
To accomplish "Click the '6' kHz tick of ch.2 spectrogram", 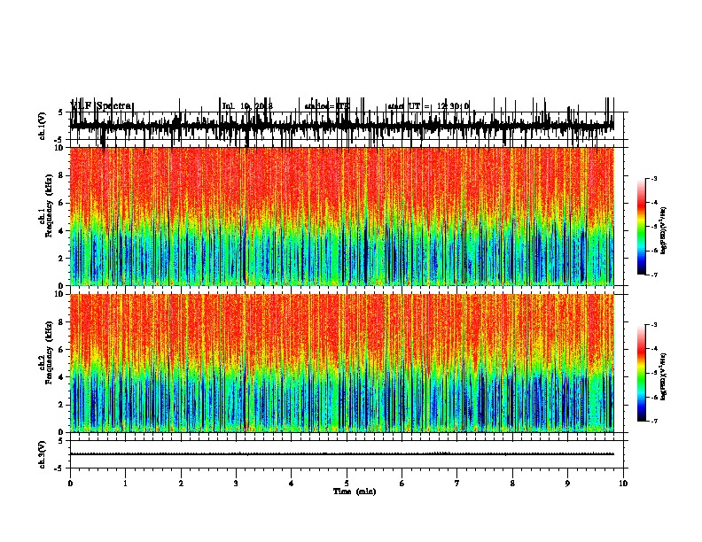I will point(62,350).
